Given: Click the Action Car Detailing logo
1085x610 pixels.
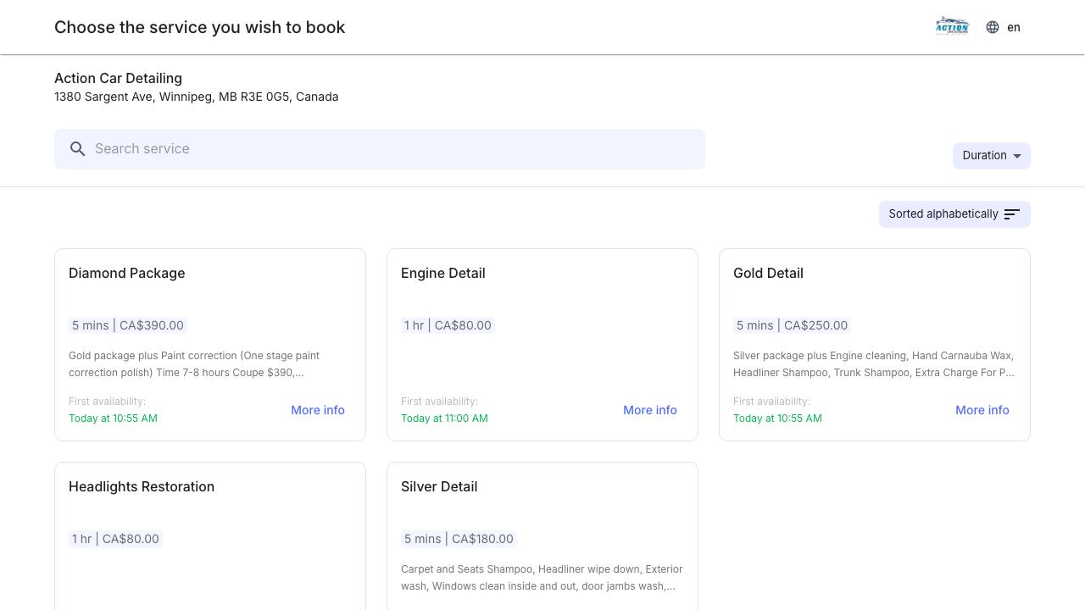Looking at the screenshot, I should (951, 26).
